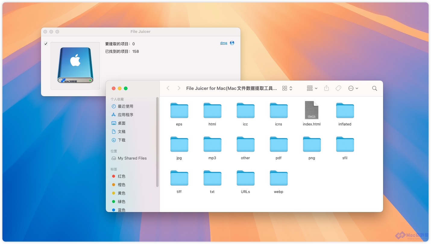Click the globe icon in File Juicer
431x244 pixels.
[x=232, y=43]
